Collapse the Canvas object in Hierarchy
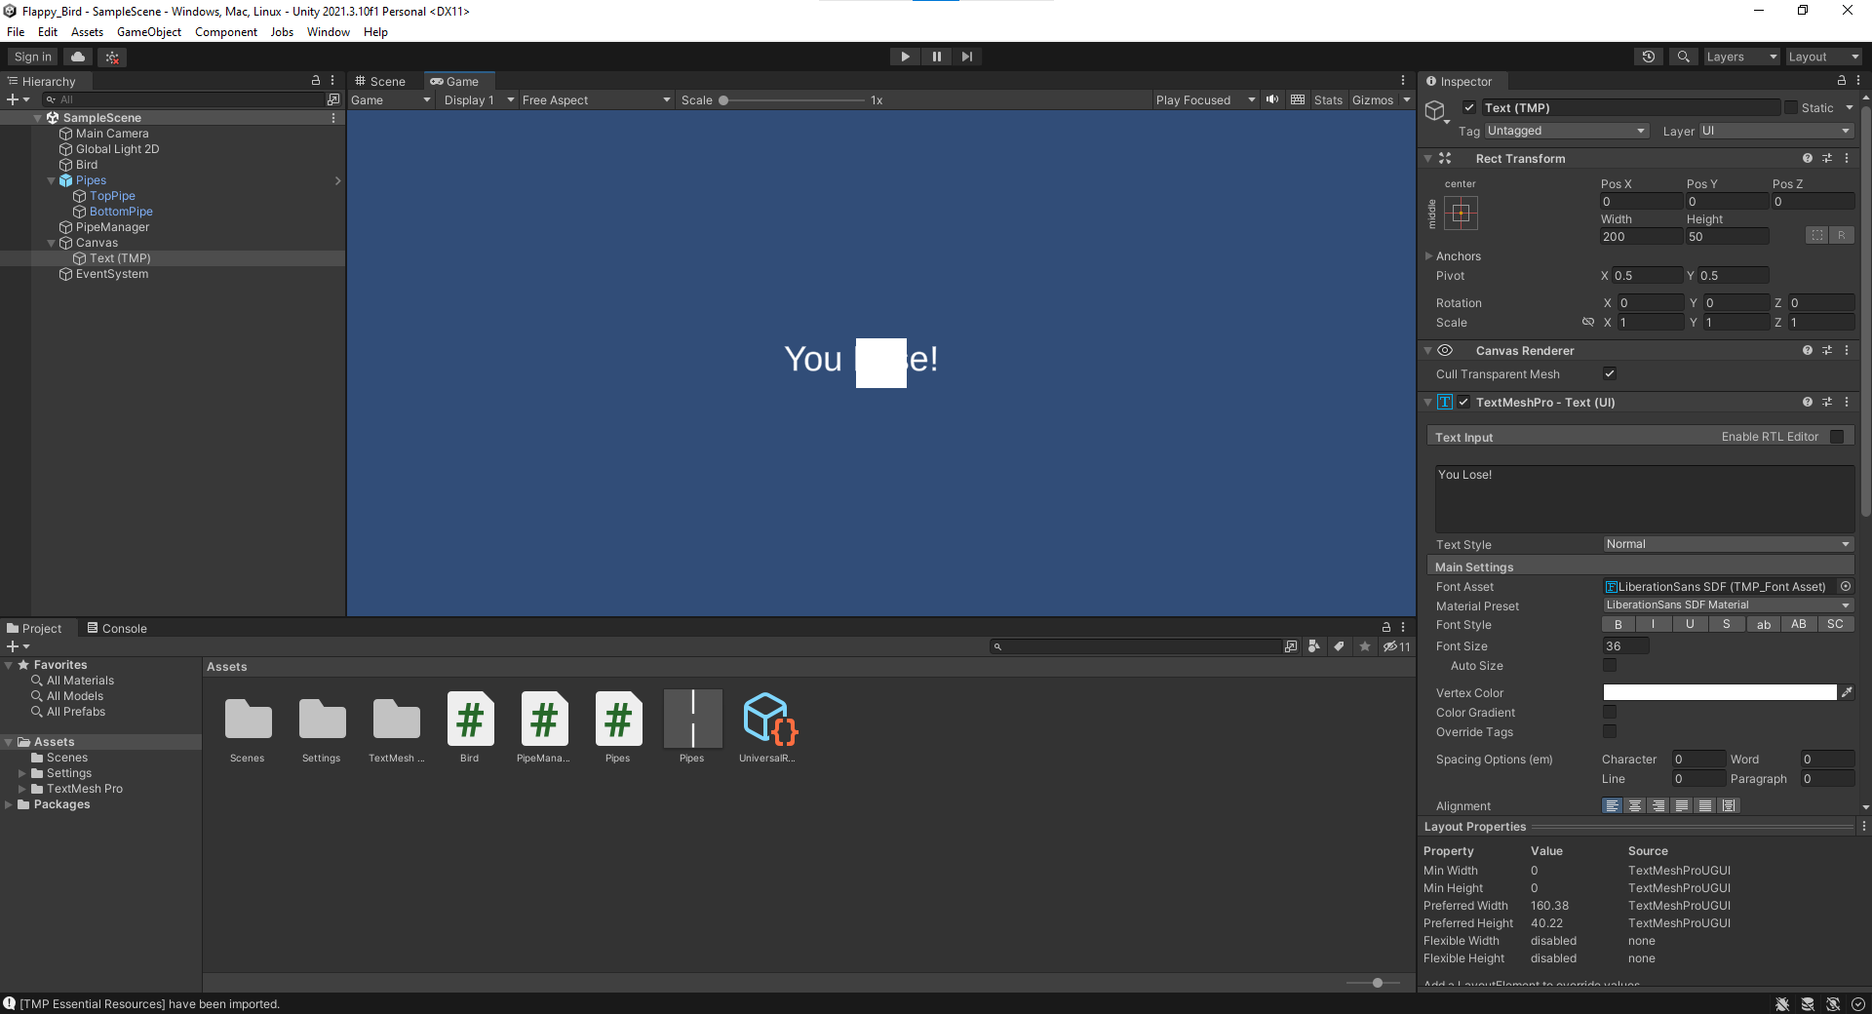Screen dimensions: 1872x1014 tap(52, 243)
